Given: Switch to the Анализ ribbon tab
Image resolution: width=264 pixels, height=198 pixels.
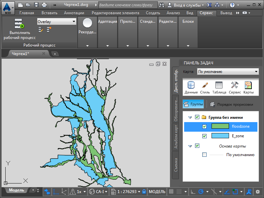Looking at the screenshot, I should (173, 13).
